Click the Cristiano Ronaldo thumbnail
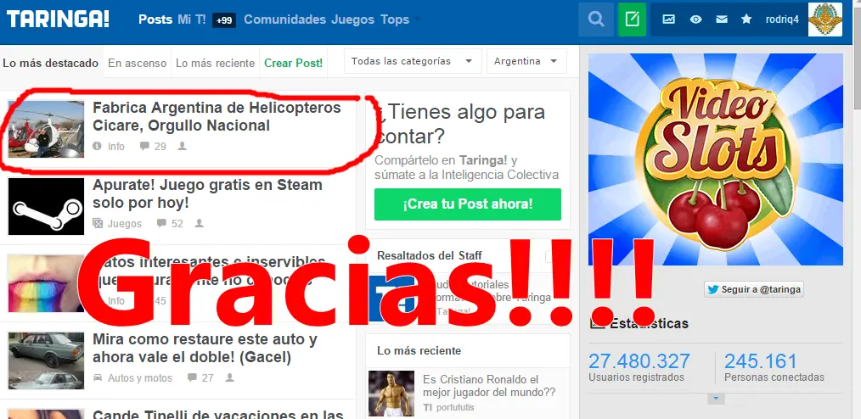This screenshot has width=861, height=419. [x=391, y=394]
